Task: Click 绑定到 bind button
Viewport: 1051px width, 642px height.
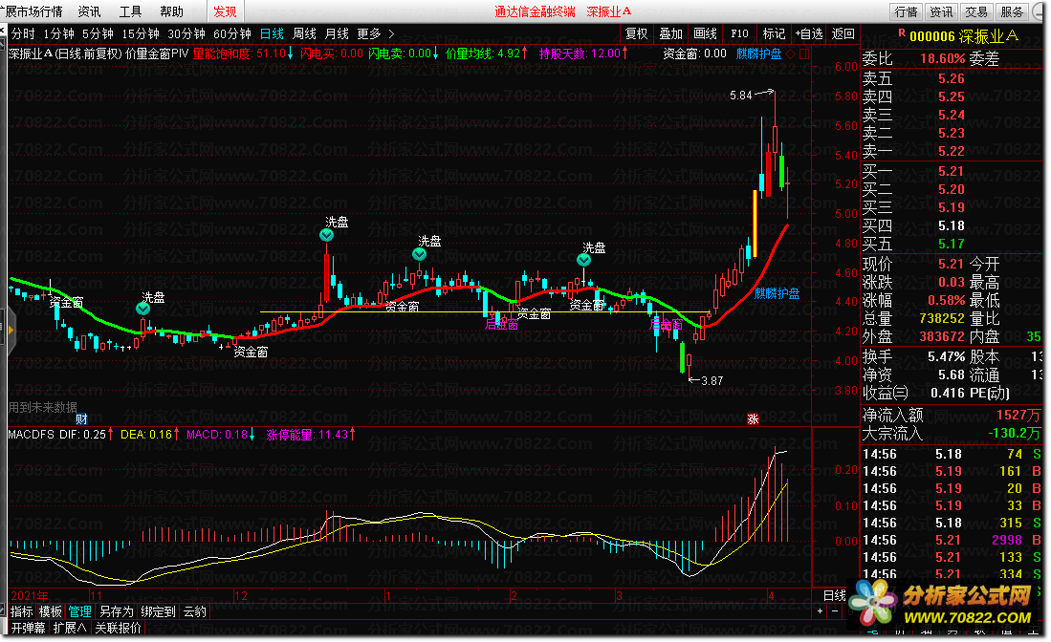Action: point(158,611)
